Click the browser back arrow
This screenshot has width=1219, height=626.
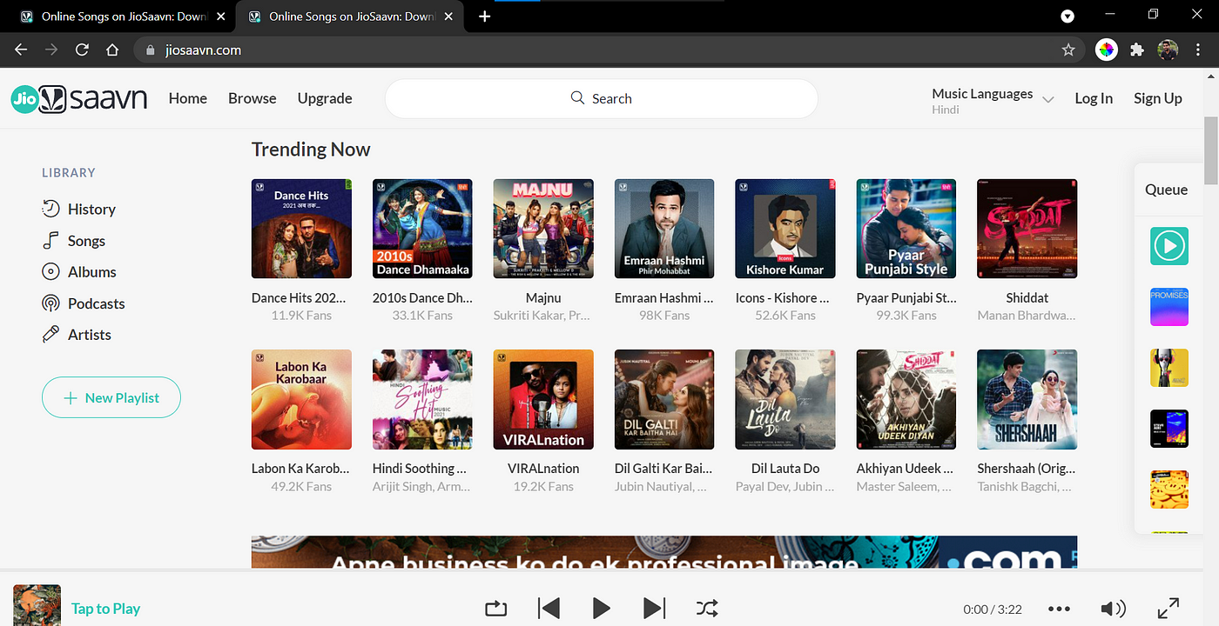tap(21, 50)
